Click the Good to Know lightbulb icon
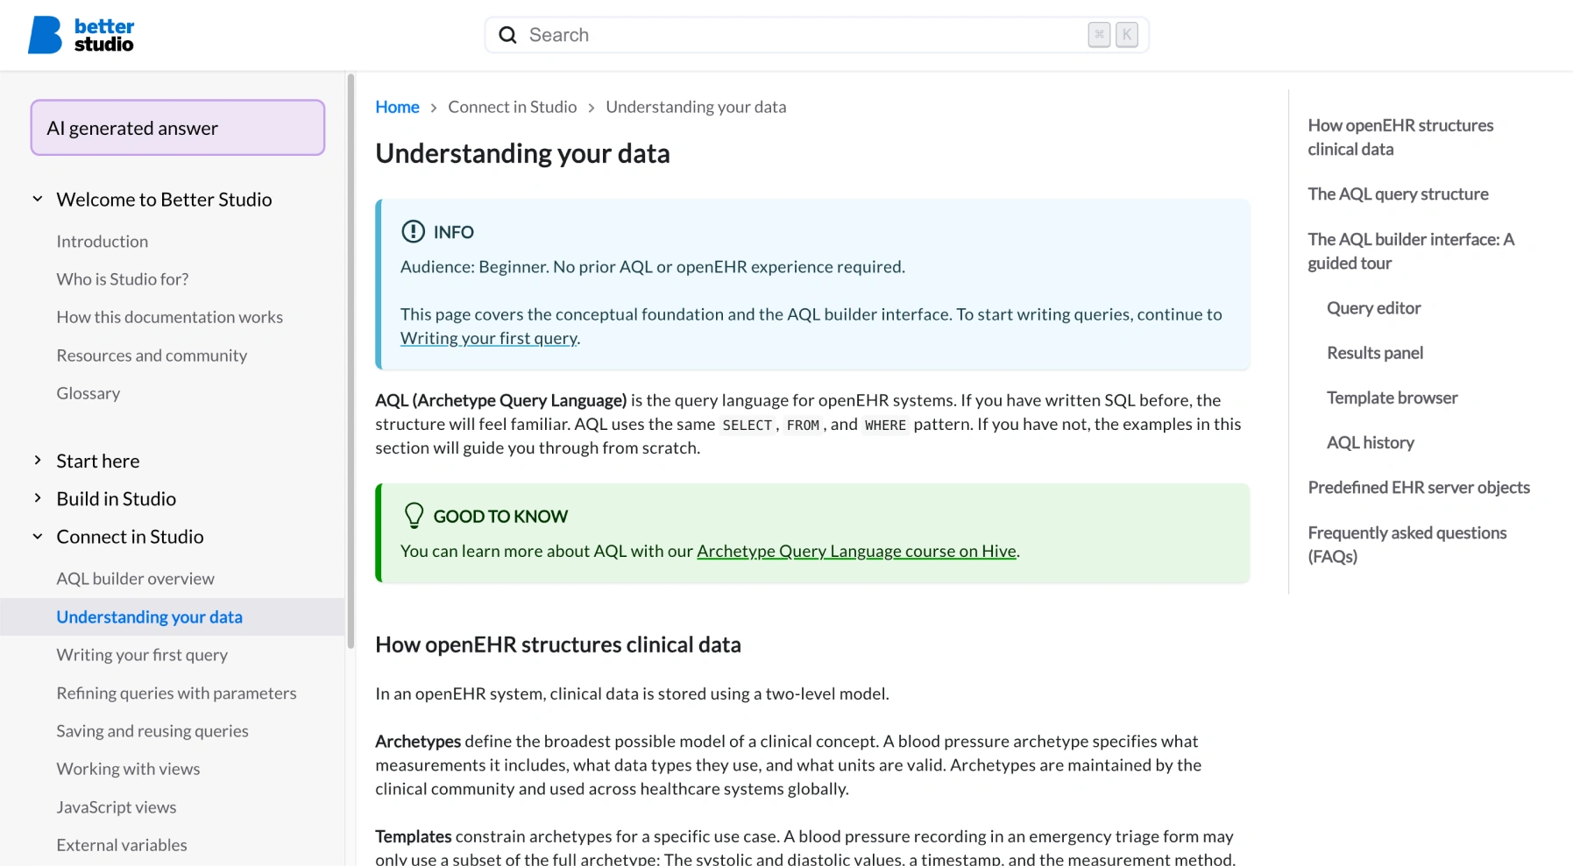The height and width of the screenshot is (866, 1573). (x=414, y=515)
